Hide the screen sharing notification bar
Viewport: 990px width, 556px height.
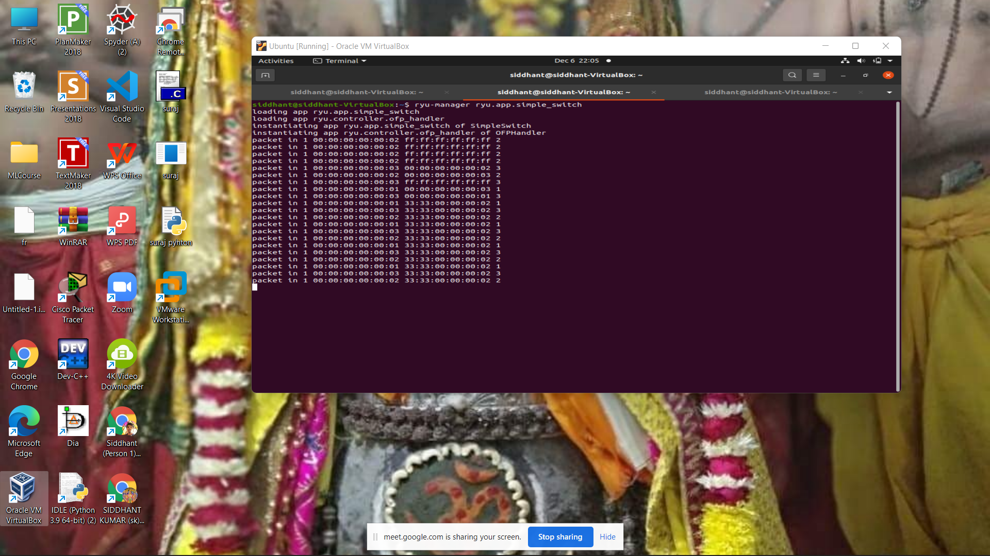(607, 536)
